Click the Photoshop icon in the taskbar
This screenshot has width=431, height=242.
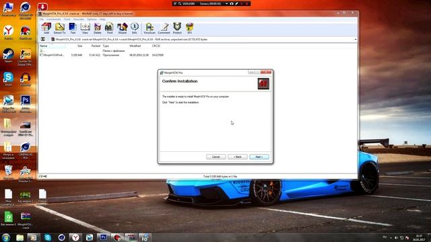coord(103,237)
